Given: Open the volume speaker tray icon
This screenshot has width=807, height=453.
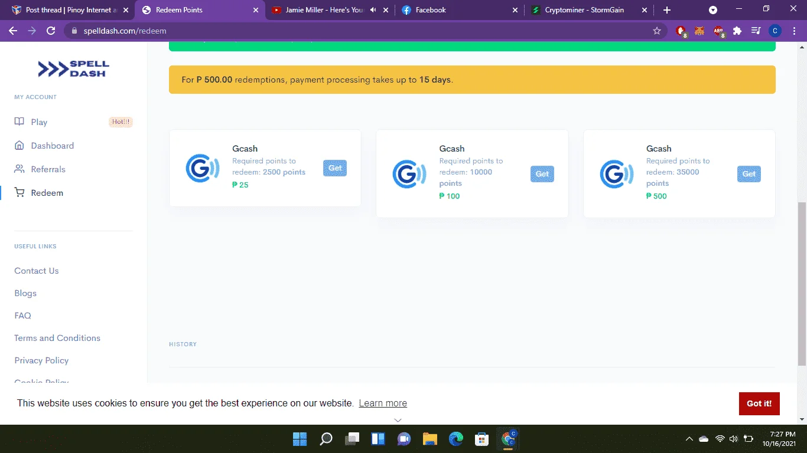Looking at the screenshot, I should coord(734,439).
